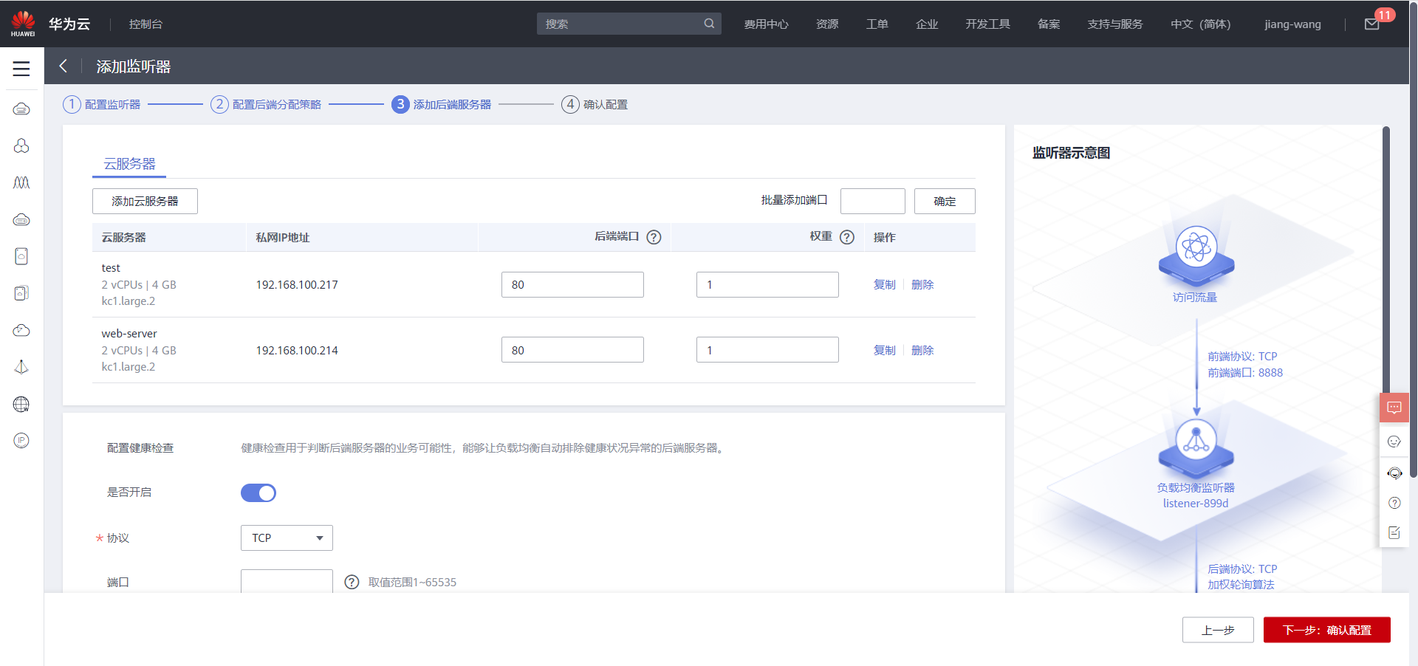
Task: Select the 云服务器 tab
Action: 129,163
